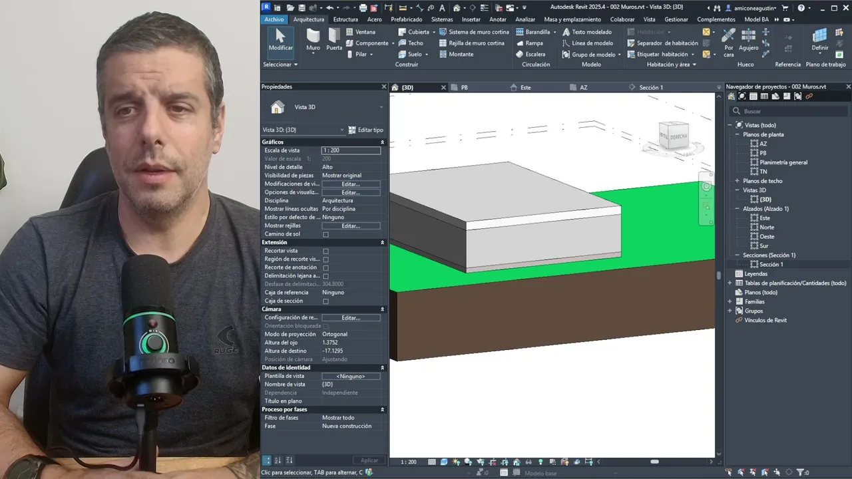Collapse Planos de planta tree node
Screen dimensions: 852x479
click(x=737, y=134)
